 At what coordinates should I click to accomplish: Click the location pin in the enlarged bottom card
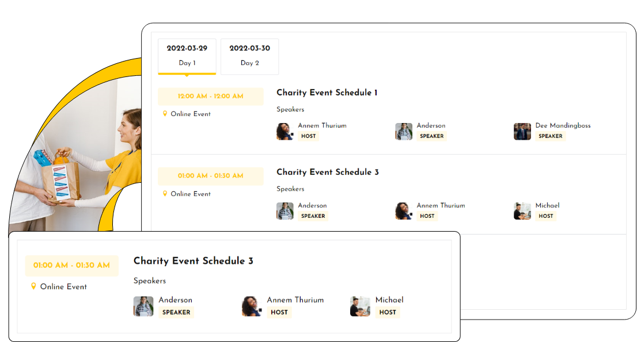[34, 286]
